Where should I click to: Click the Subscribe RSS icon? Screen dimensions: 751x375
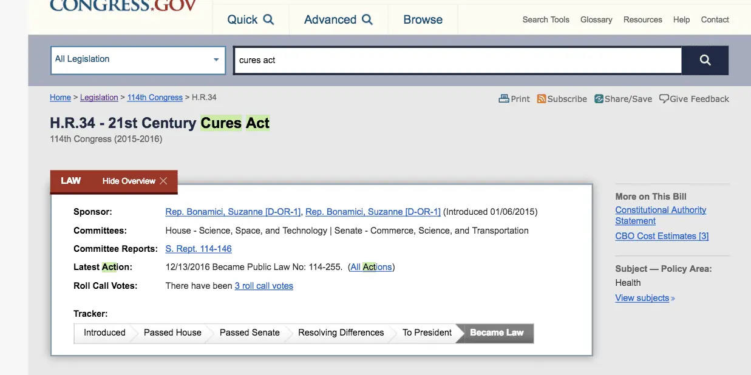[x=542, y=99]
